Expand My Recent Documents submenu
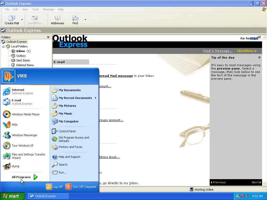This screenshot has height=200, width=267. pos(74,98)
